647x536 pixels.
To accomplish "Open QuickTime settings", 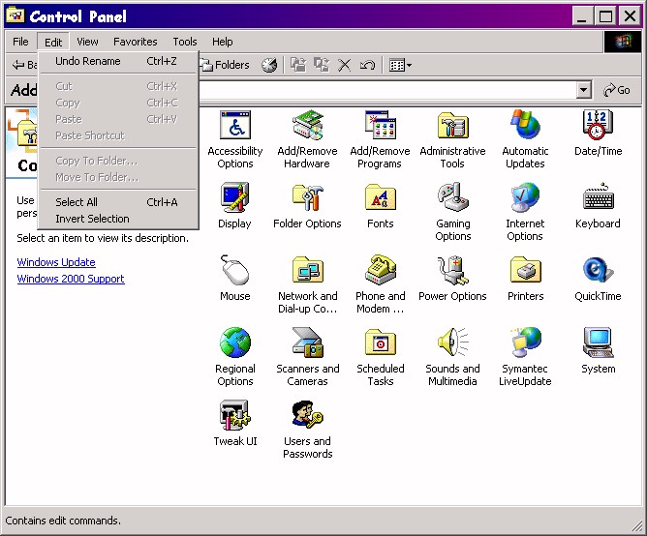I will 598,279.
